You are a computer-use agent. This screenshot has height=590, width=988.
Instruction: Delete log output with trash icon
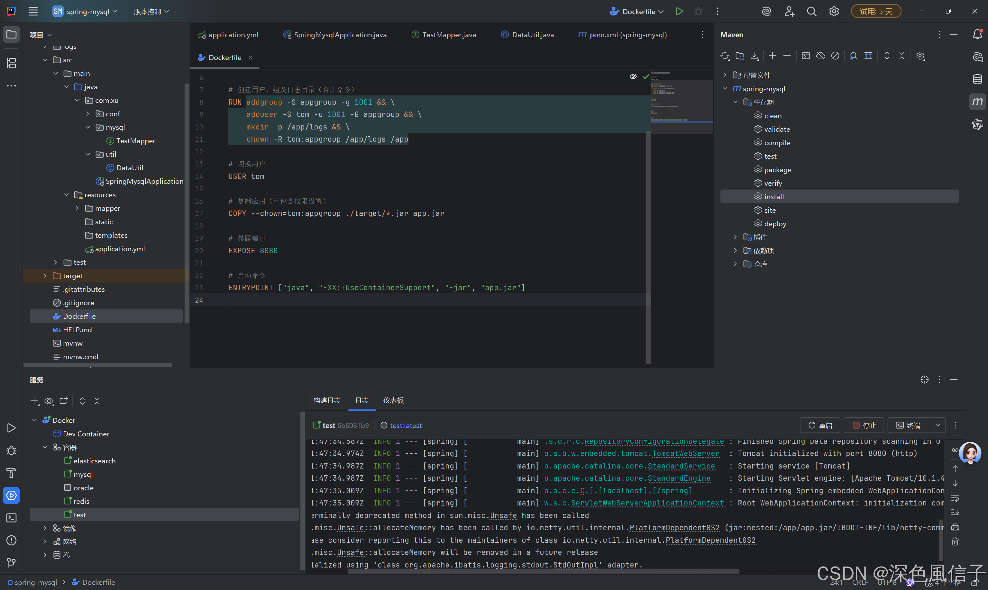(955, 541)
